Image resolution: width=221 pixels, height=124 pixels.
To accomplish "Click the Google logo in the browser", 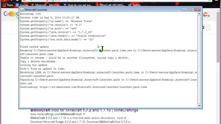I will (x=11, y=14).
